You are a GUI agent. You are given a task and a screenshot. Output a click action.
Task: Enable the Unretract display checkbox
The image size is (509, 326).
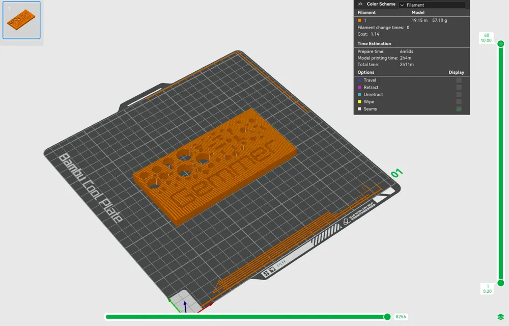tap(459, 95)
